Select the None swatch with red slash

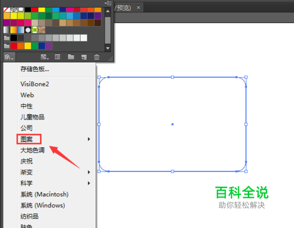click(6, 9)
